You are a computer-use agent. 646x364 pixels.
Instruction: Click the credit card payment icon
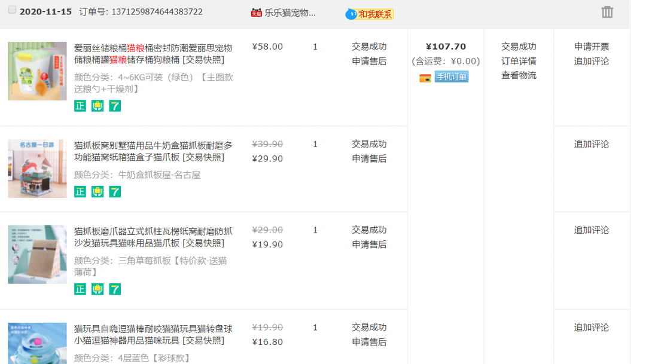pos(425,77)
